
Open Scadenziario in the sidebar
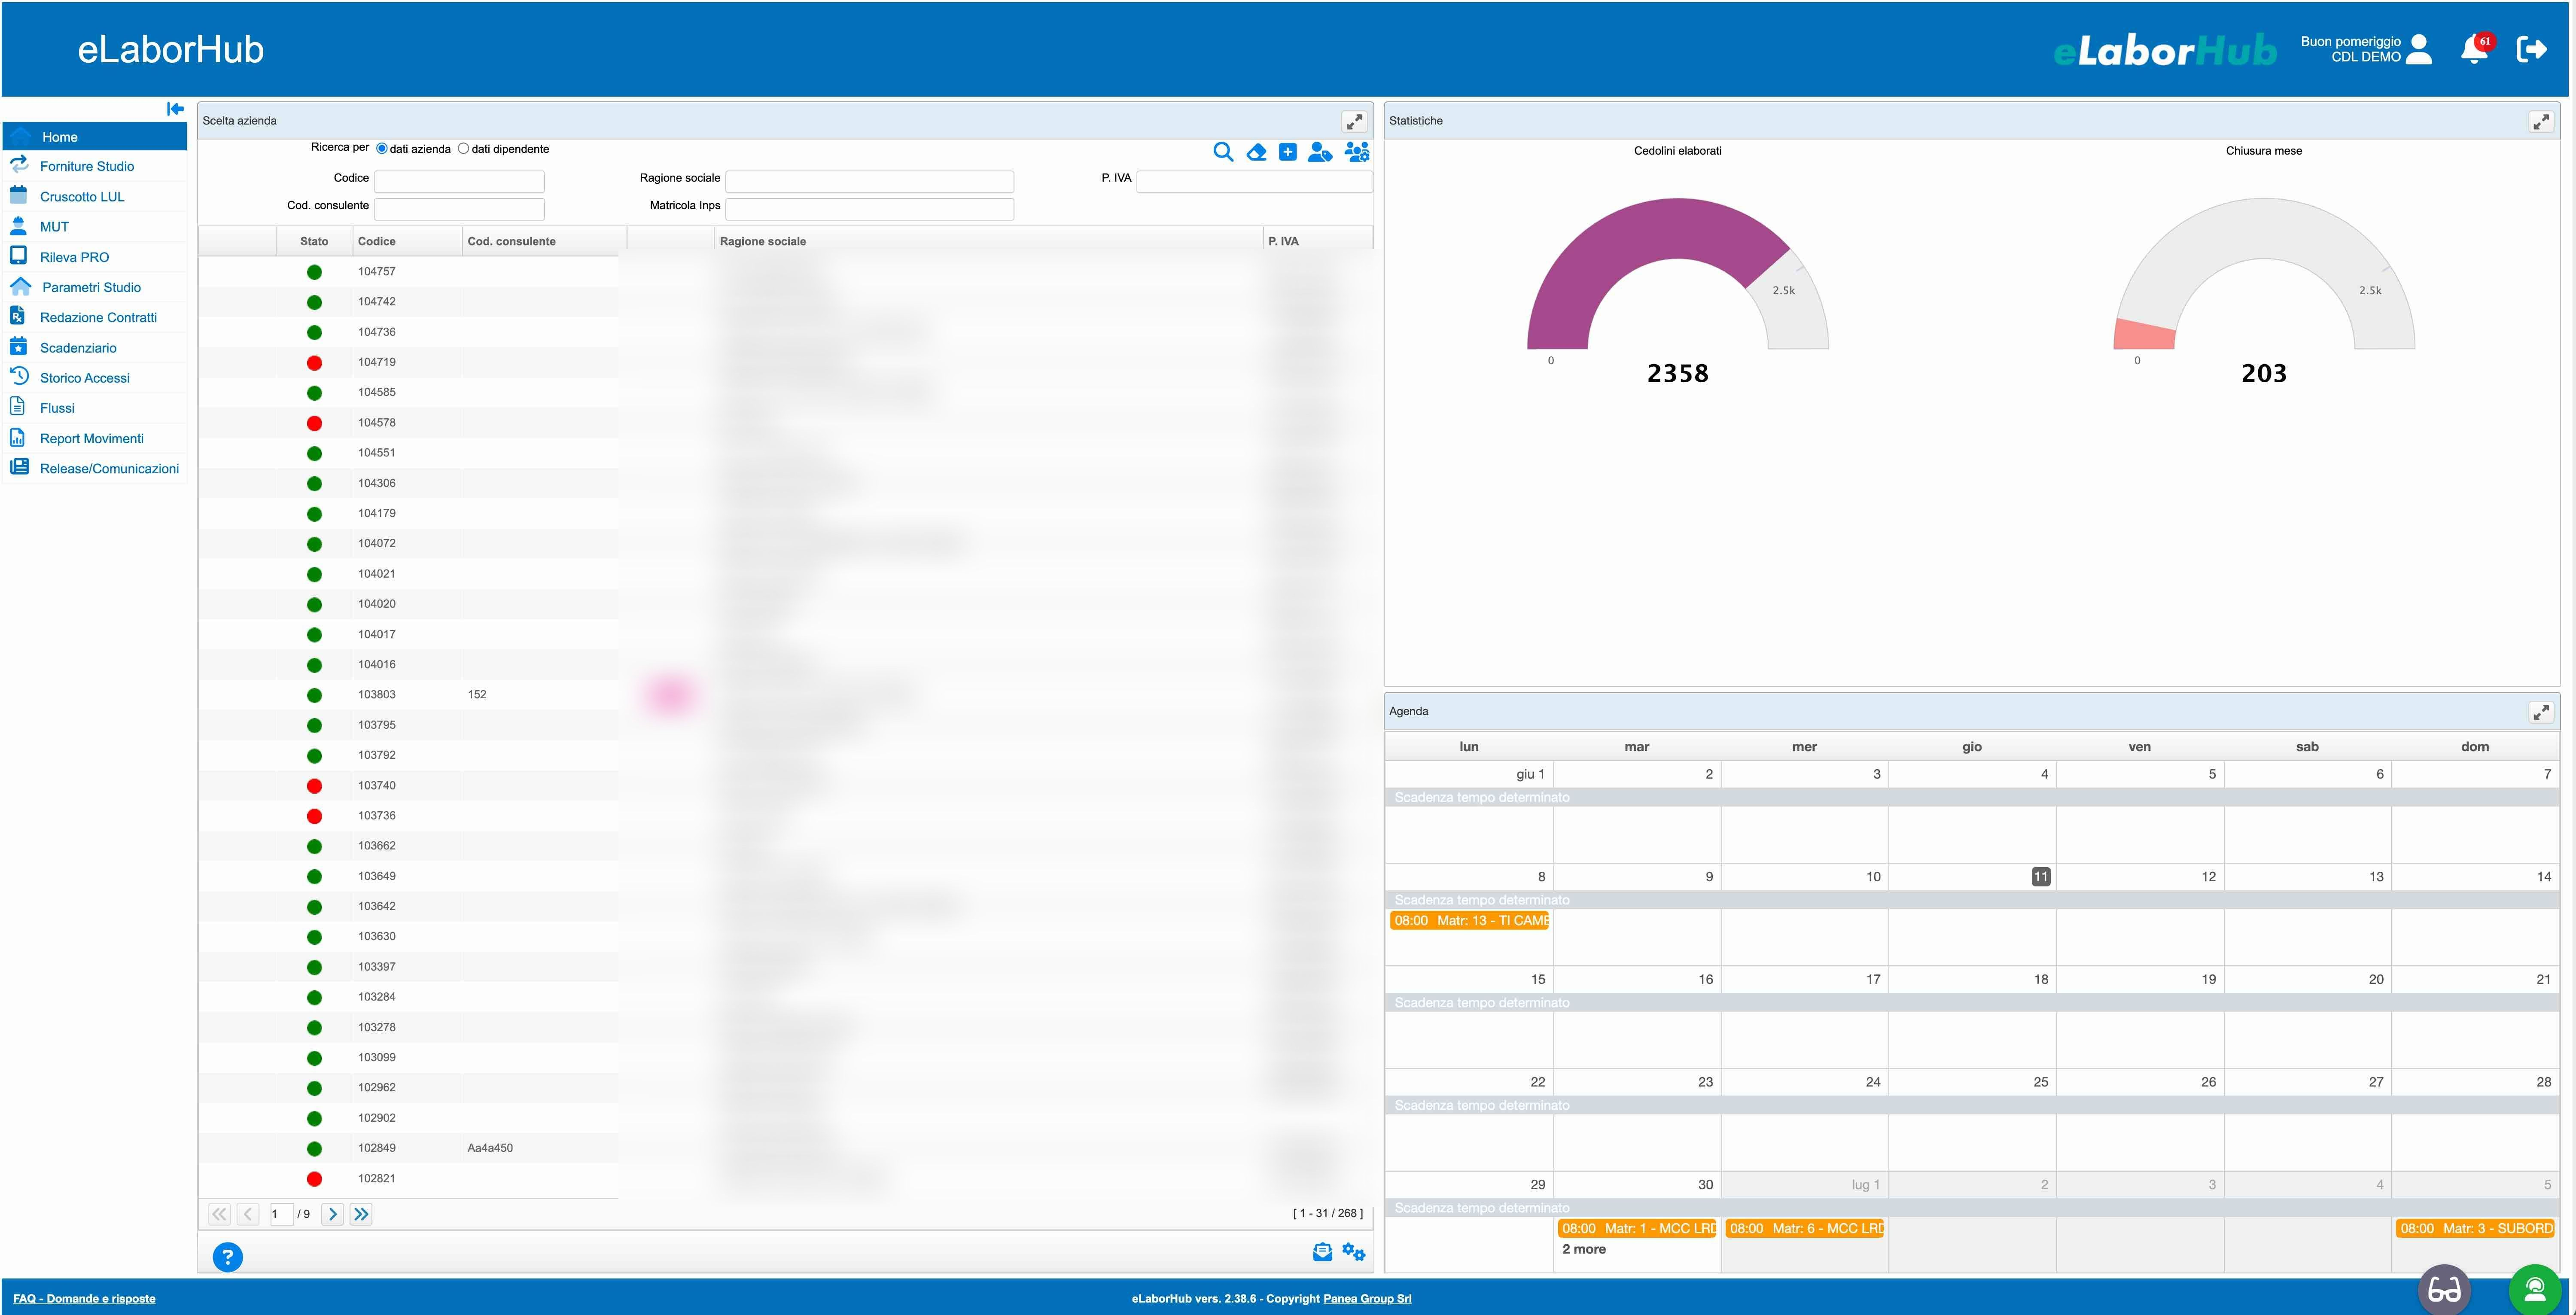click(x=95, y=348)
